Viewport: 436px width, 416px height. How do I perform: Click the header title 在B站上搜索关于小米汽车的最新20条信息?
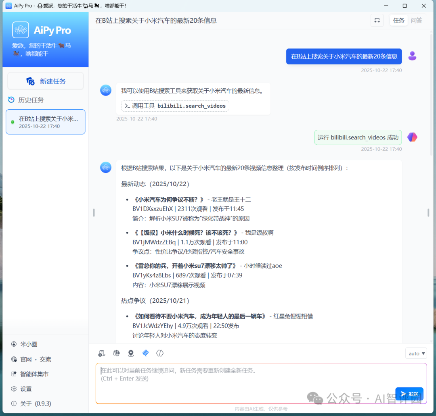[x=156, y=21]
